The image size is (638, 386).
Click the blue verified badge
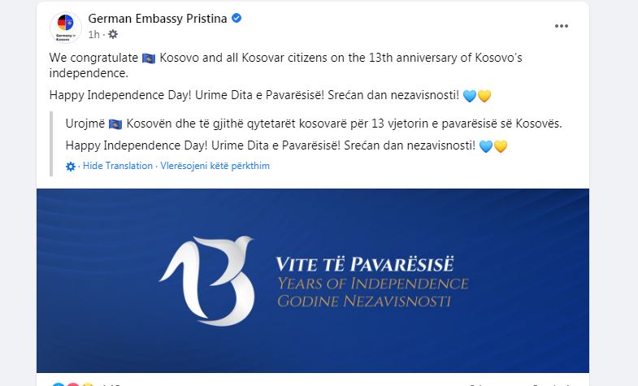237,19
